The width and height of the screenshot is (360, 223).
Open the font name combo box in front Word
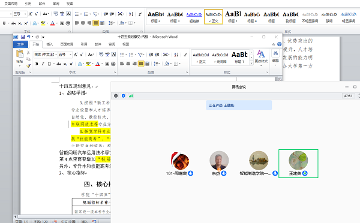pyautogui.click(x=46, y=55)
